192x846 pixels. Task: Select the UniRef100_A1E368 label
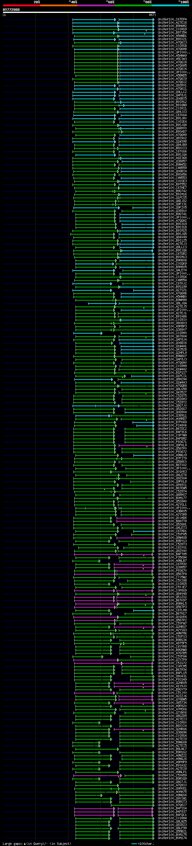(x=172, y=158)
